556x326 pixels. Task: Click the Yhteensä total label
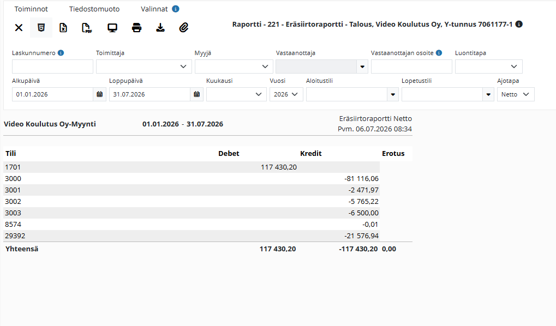22,249
